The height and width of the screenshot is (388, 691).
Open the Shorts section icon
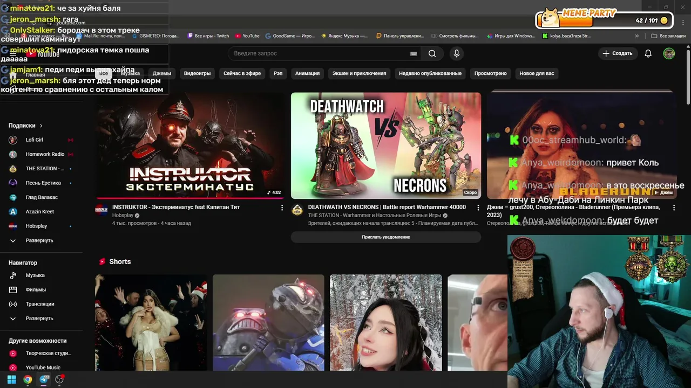point(102,261)
